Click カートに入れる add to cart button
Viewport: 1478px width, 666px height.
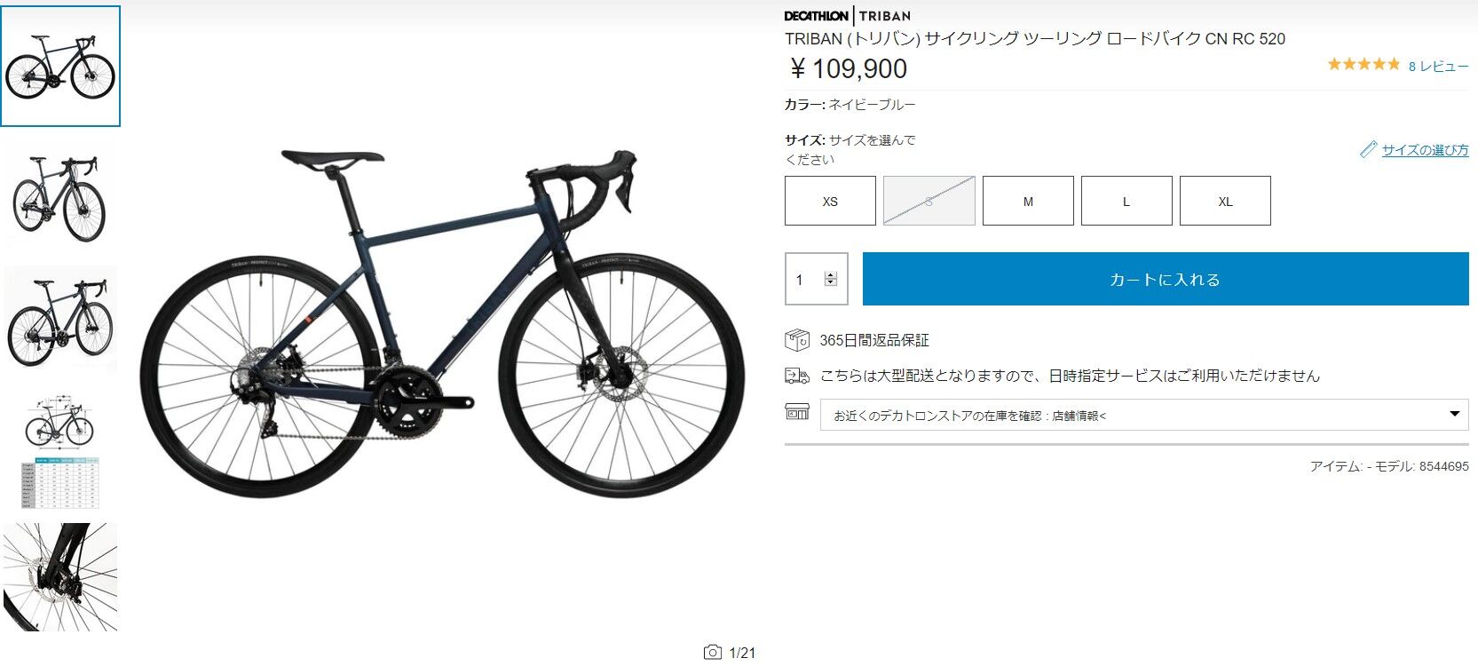1166,279
